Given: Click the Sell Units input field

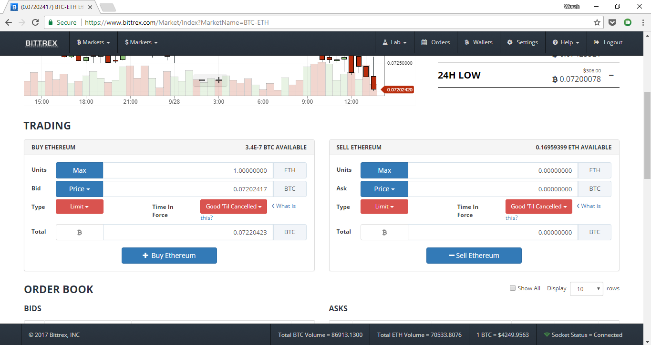Looking at the screenshot, I should (x=493, y=170).
